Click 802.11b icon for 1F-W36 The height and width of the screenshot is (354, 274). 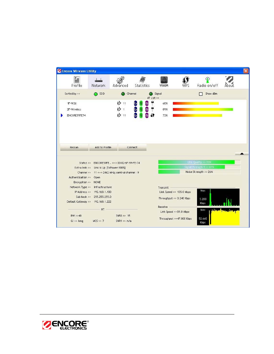click(x=136, y=103)
